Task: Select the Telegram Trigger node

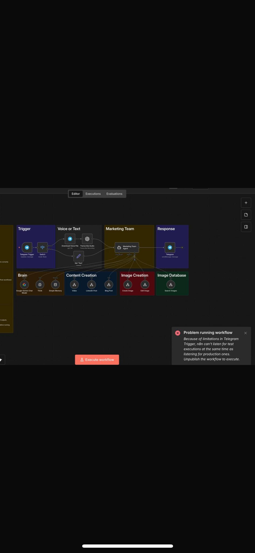Action: coord(27,247)
